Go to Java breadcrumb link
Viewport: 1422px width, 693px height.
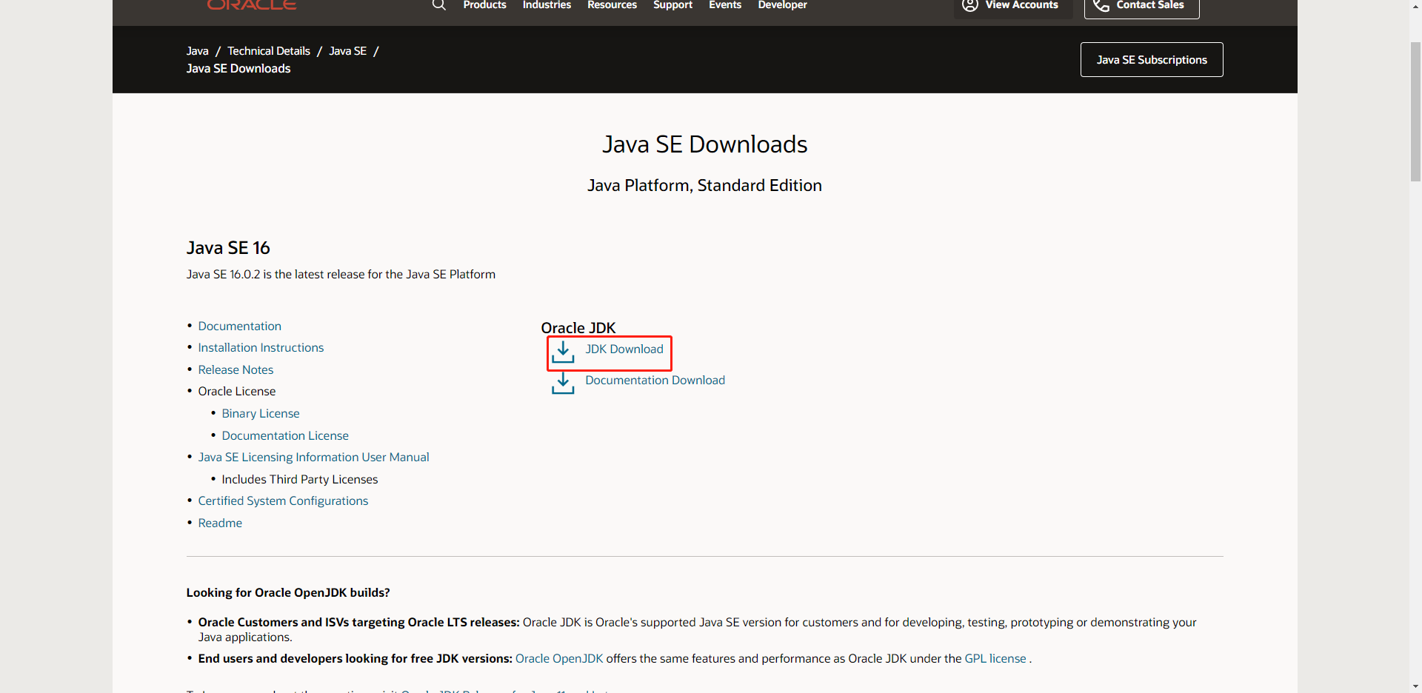click(197, 51)
